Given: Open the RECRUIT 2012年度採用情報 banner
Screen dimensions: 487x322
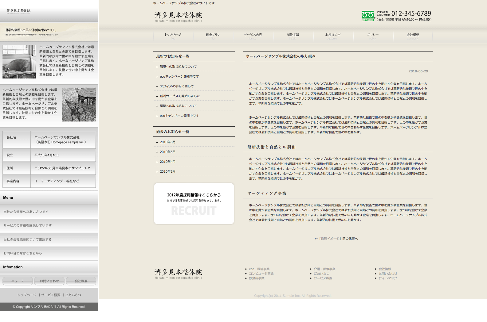Looking at the screenshot, I should 194,204.
